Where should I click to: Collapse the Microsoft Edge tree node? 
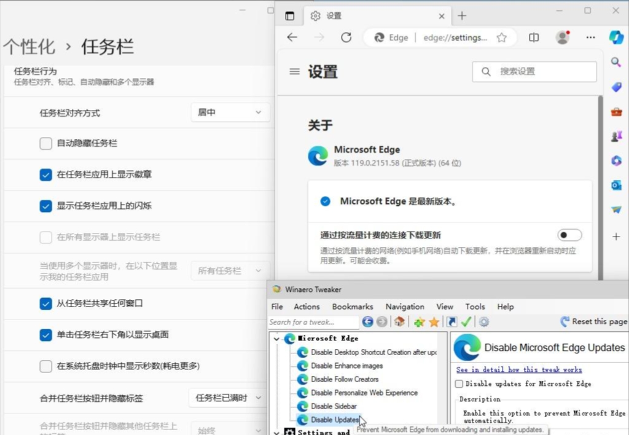(276, 339)
